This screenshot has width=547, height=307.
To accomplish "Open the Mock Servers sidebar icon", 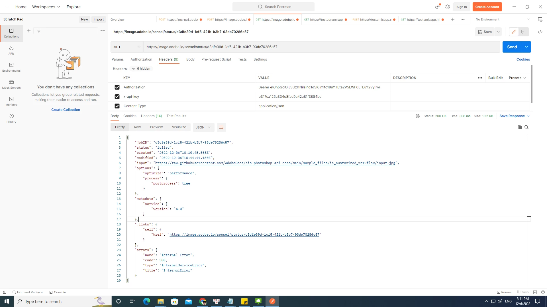I will click(x=11, y=84).
